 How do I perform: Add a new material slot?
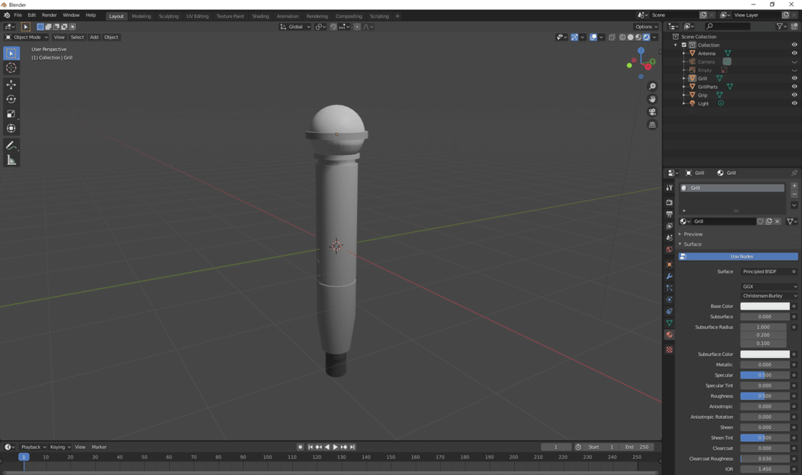pos(794,186)
